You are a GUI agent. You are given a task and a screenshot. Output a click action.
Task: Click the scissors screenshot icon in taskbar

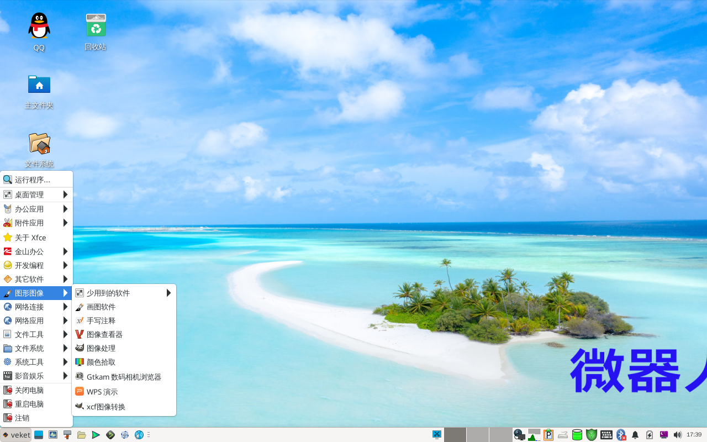[x=437, y=435]
